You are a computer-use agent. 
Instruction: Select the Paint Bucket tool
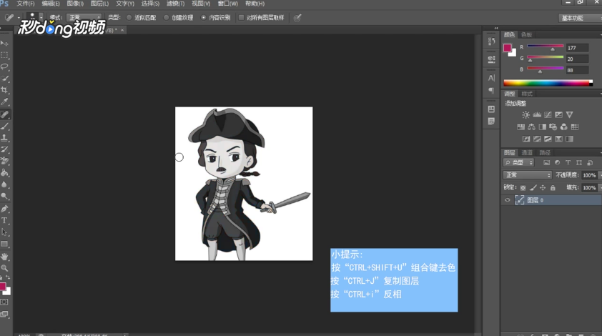(4, 173)
